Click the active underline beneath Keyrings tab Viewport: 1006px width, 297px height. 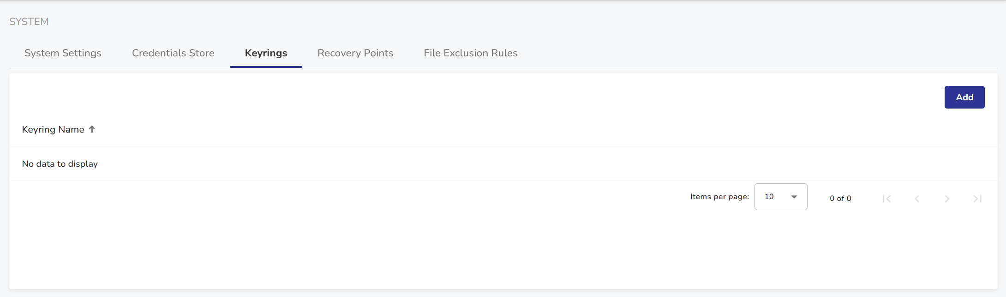[x=266, y=67]
